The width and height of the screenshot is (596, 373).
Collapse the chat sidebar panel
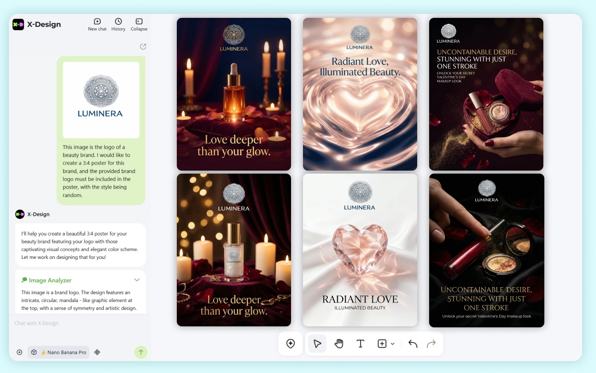coord(139,24)
